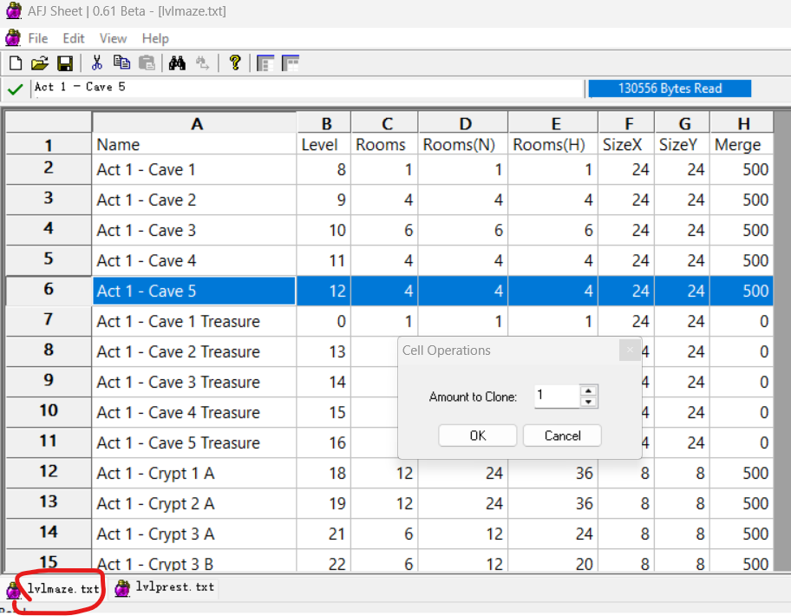
Task: Click the Amount to Clone input field
Action: (x=557, y=396)
